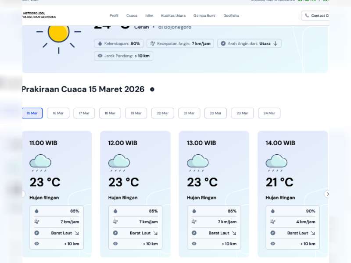
Task: Click the rain cloud icon for 14.00 WIB
Action: (277, 161)
